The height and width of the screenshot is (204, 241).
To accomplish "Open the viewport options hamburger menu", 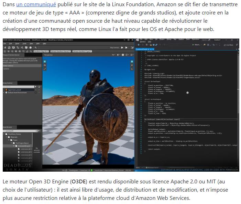I will 132,55.
